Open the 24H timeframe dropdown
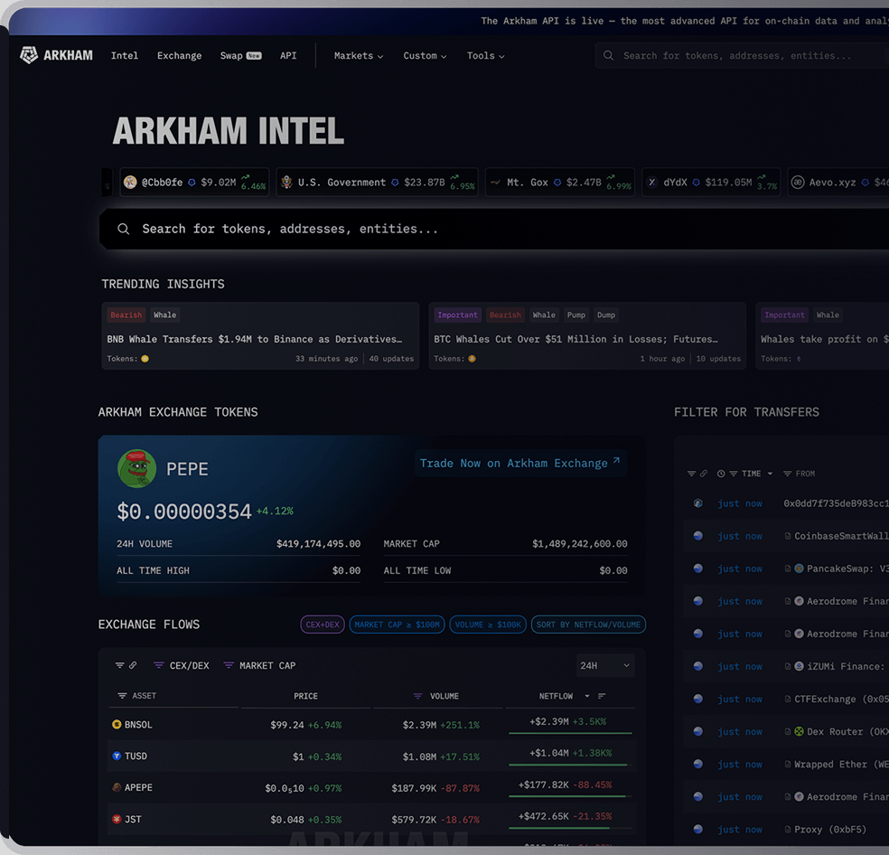Image resolution: width=889 pixels, height=855 pixels. (604, 666)
